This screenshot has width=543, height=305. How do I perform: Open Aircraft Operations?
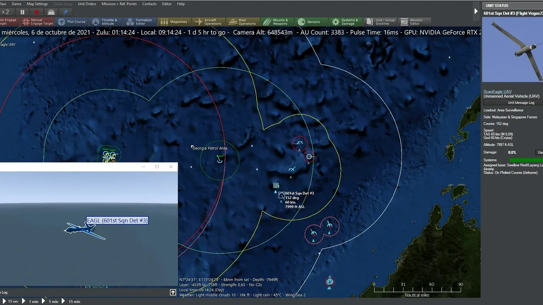coord(208,22)
